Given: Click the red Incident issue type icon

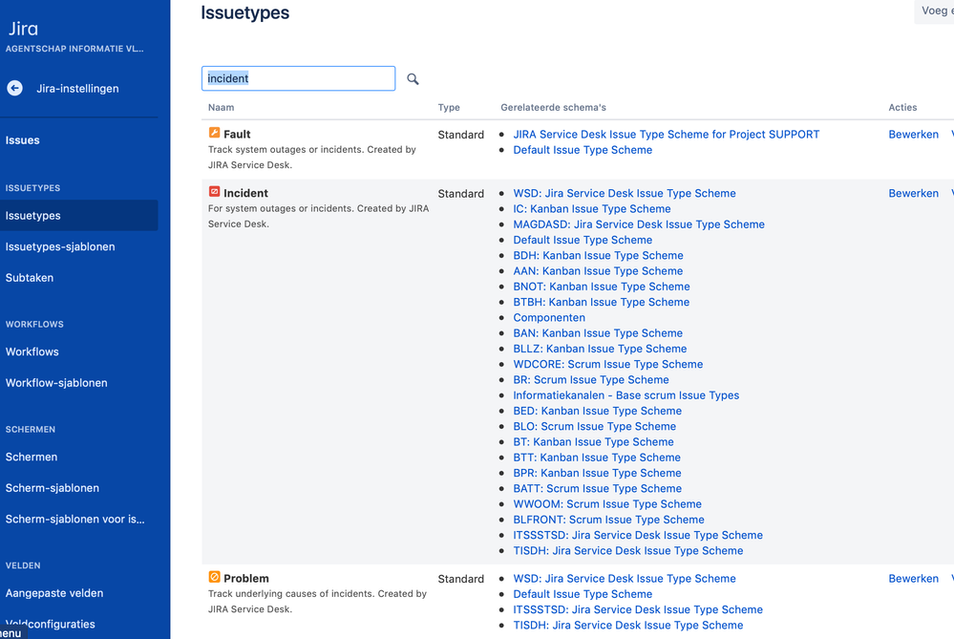Looking at the screenshot, I should pos(214,192).
